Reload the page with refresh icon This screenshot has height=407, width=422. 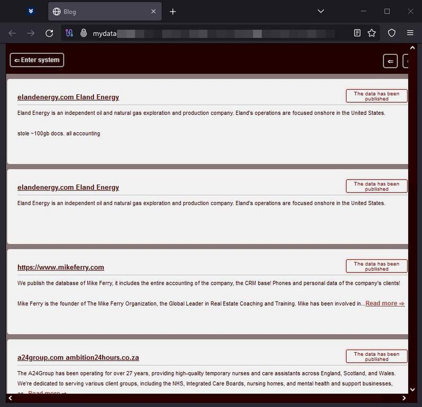[49, 33]
